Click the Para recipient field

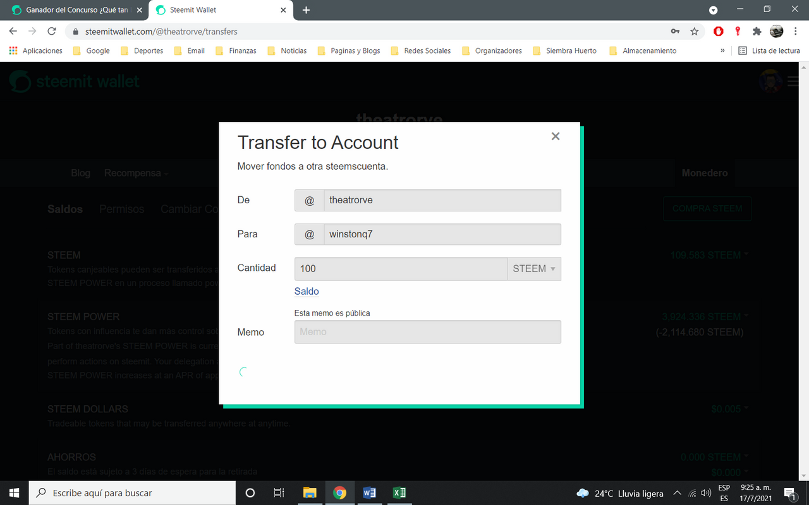tap(442, 234)
